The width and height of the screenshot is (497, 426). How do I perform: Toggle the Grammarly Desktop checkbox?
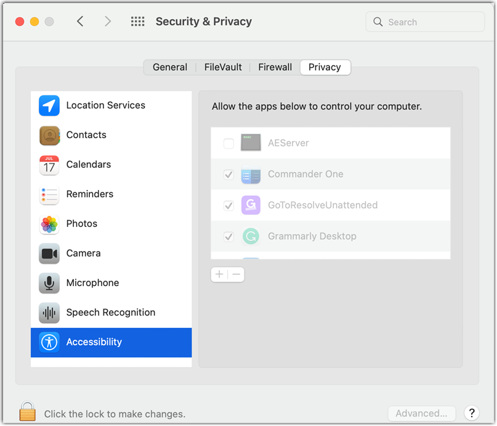pos(228,236)
